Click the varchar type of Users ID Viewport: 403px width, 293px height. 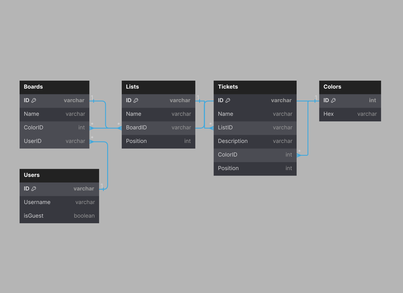84,189
